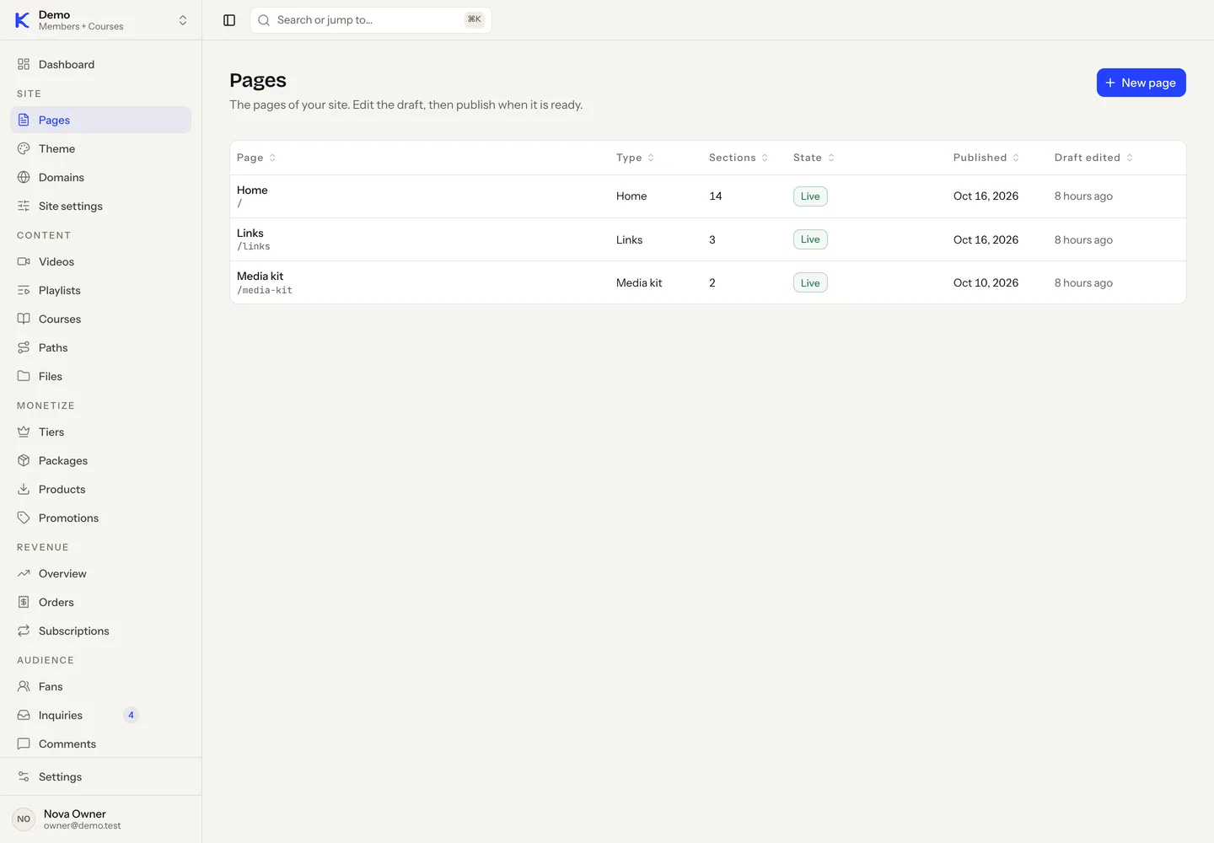1214x843 pixels.
Task: Open Settings at sidebar bottom
Action: click(x=101, y=776)
